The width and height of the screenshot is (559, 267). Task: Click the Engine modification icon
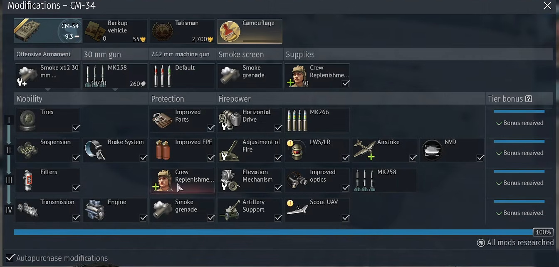pyautogui.click(x=95, y=210)
